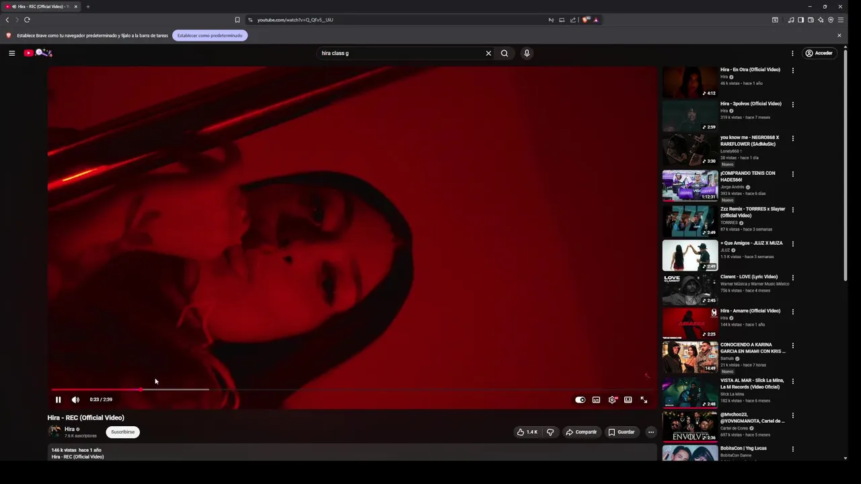Open Hira - 3polvos (Official Video) title
861x484 pixels.
coord(751,104)
